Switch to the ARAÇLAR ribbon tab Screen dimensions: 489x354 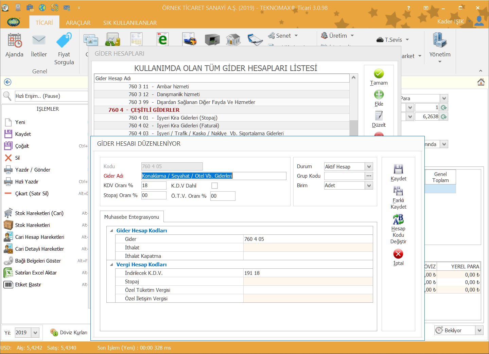(x=78, y=23)
